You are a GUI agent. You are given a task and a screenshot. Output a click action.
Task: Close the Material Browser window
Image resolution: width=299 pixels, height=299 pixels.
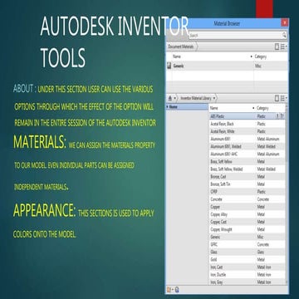pyautogui.click(x=284, y=22)
